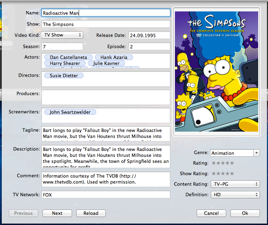This screenshot has height=225, width=268.
Task: Click inside the Tagline text area
Action: pos(106,134)
